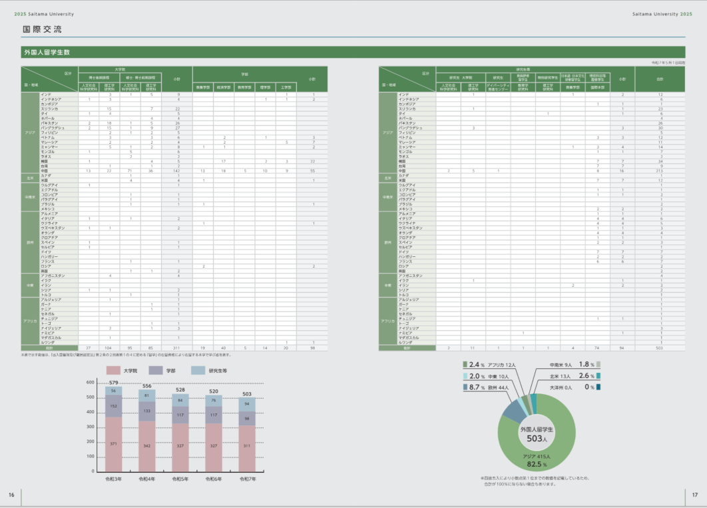Click page number 16 at bottom left

11,495
